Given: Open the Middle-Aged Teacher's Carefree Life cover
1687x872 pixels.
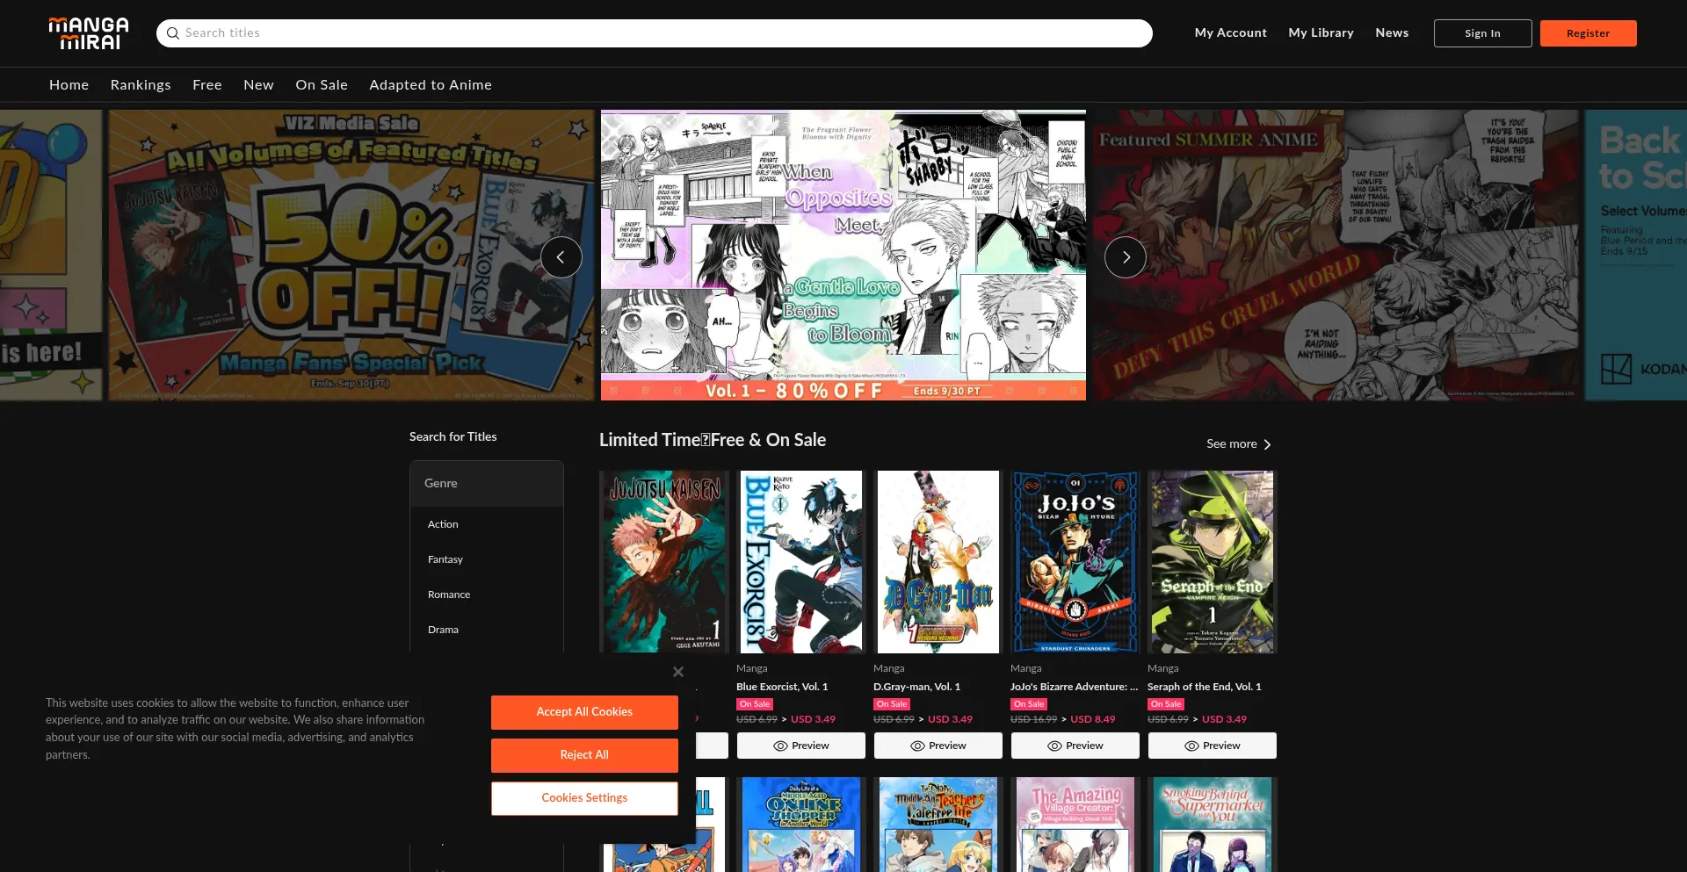Looking at the screenshot, I should coord(938,825).
